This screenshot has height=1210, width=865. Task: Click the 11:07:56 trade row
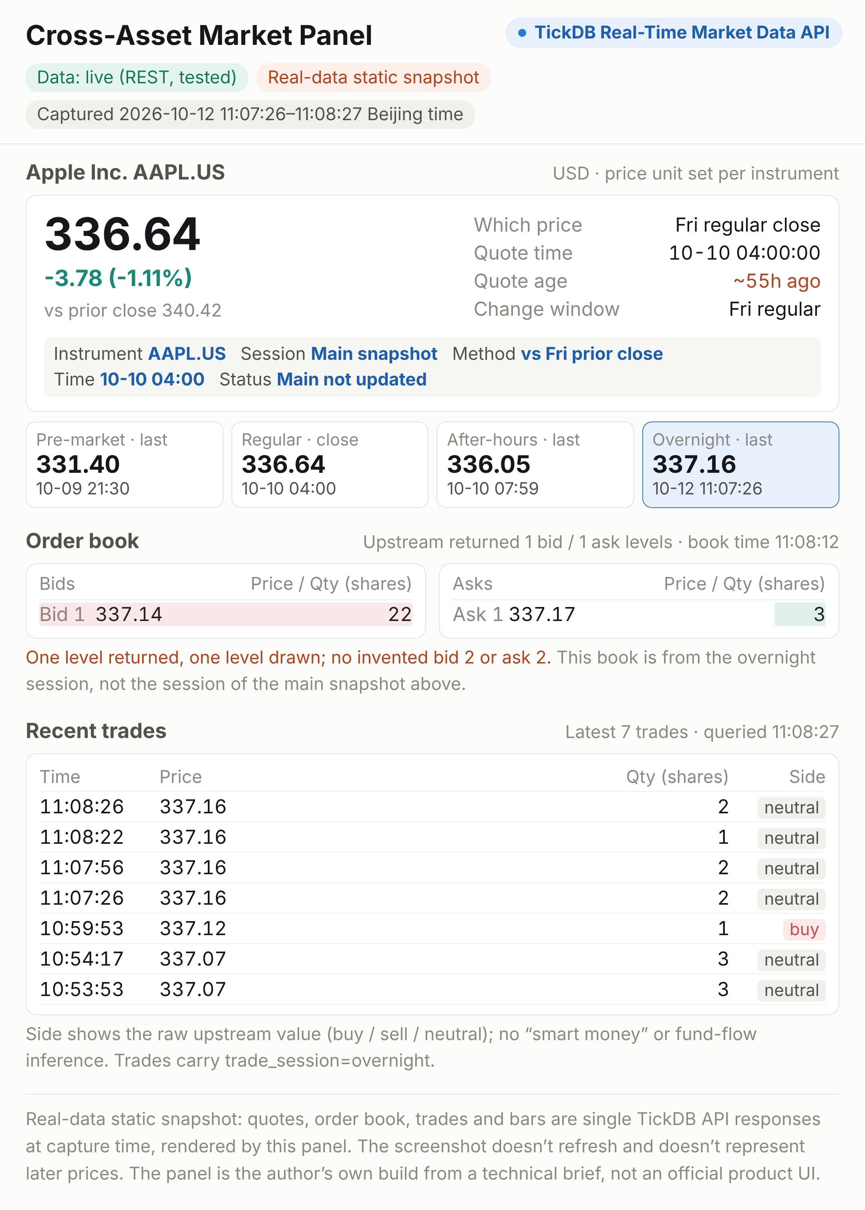pyautogui.click(x=432, y=867)
